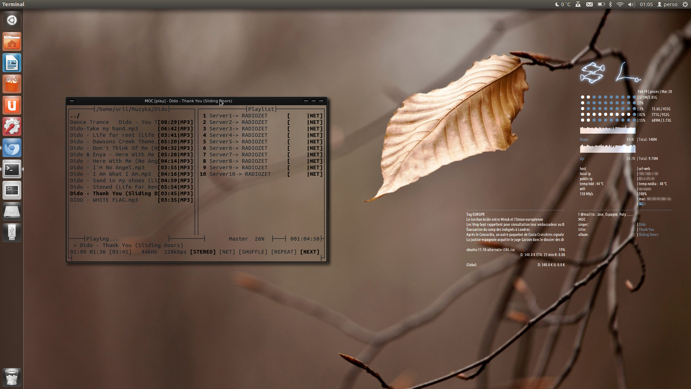Viewport: 691px width, 389px height.
Task: Select playlist entry Server10-> RADIOZET
Action: pyautogui.click(x=261, y=174)
